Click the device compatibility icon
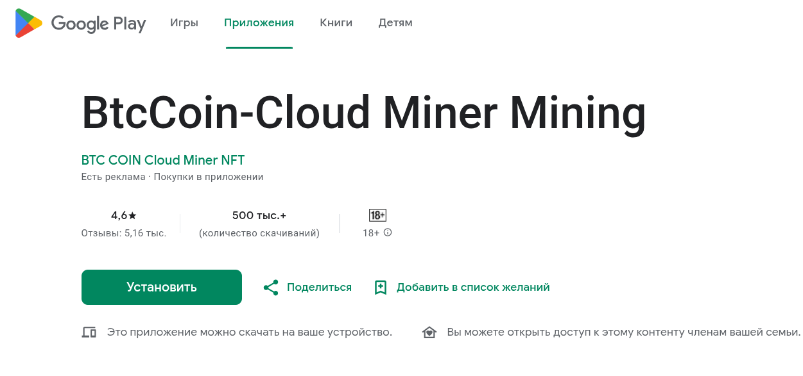Viewport: 803px width, 376px height. pos(90,332)
